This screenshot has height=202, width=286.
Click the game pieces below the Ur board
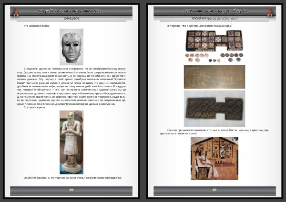[214, 58]
